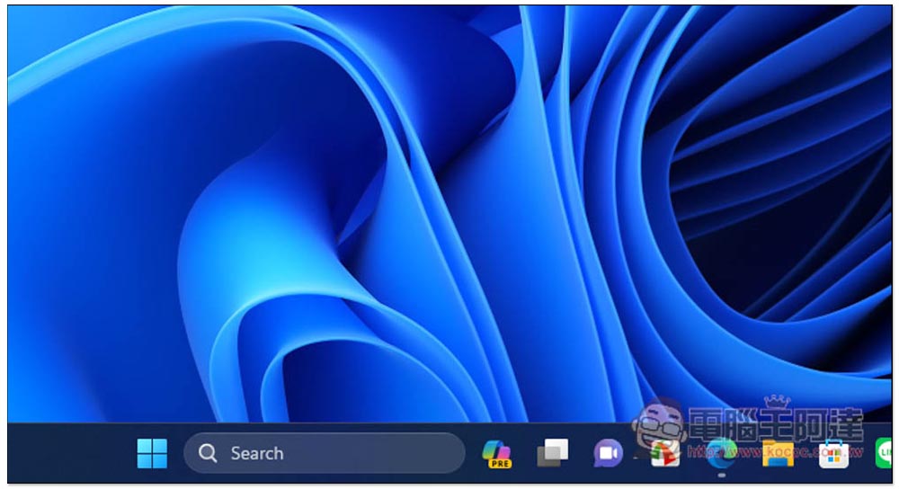Open the red-green app icon beside Chat
Screen dimensions: 899x489
click(665, 453)
